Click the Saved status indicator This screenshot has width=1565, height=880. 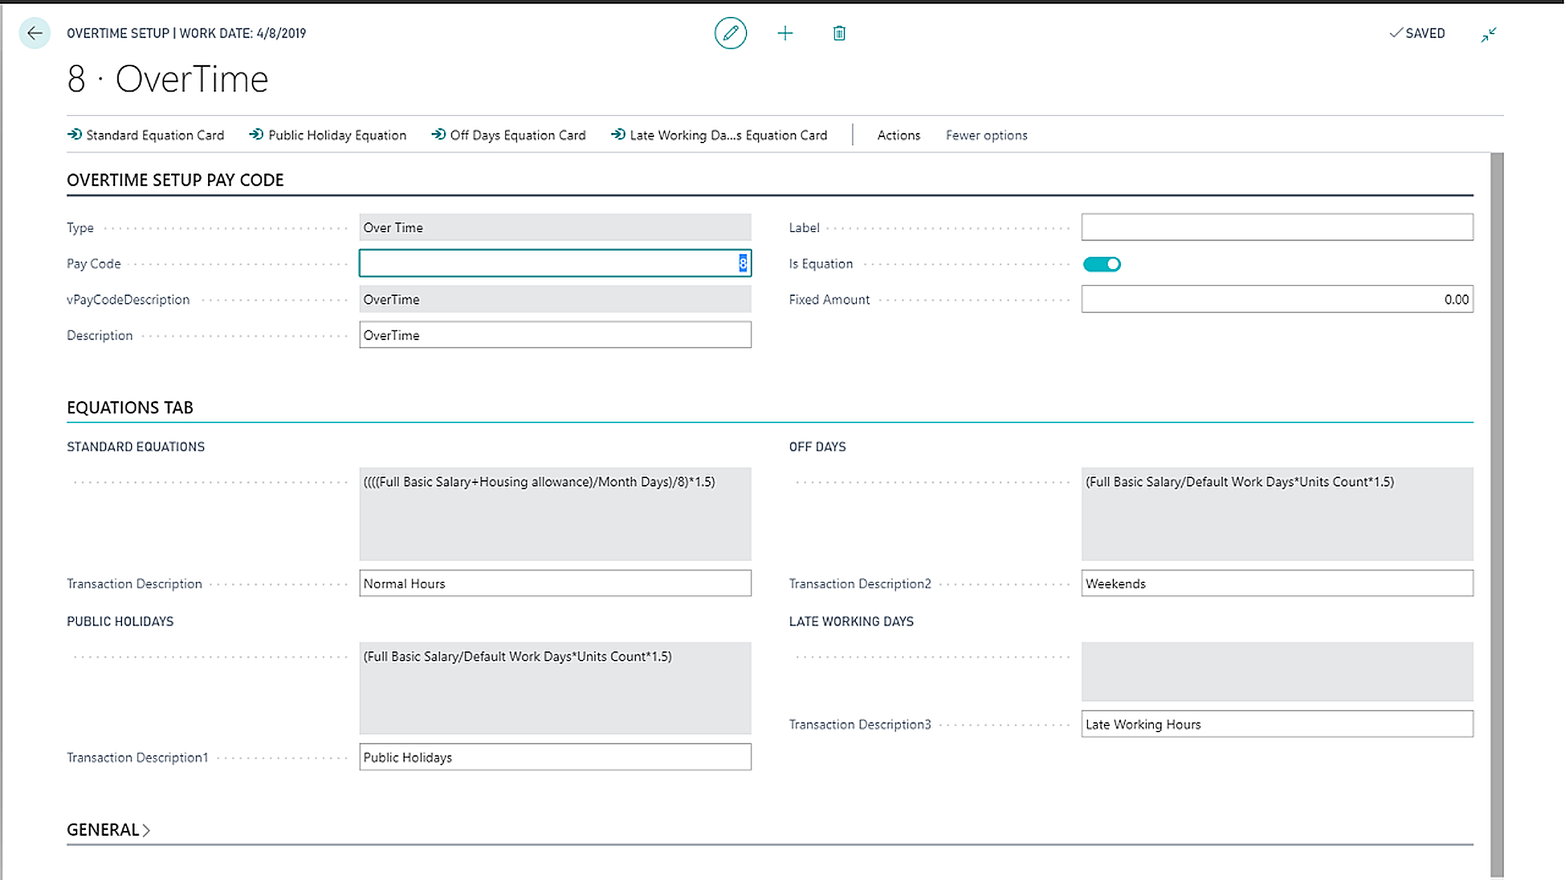click(x=1417, y=33)
